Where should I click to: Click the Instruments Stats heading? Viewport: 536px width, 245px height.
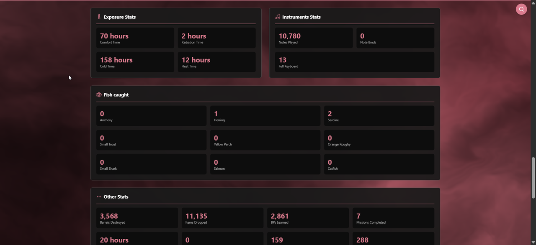(x=301, y=17)
